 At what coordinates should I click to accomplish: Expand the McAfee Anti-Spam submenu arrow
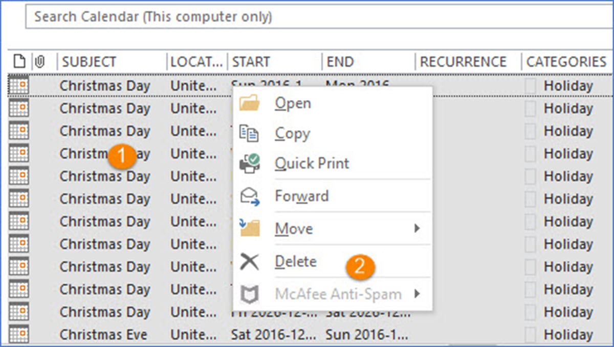coord(417,294)
